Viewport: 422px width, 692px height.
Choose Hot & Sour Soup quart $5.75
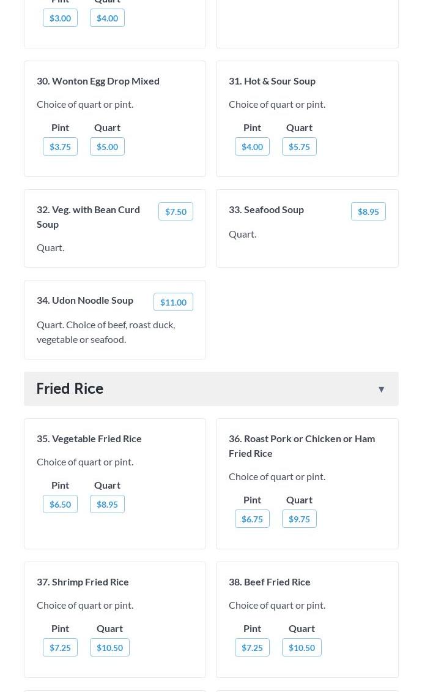point(299,146)
